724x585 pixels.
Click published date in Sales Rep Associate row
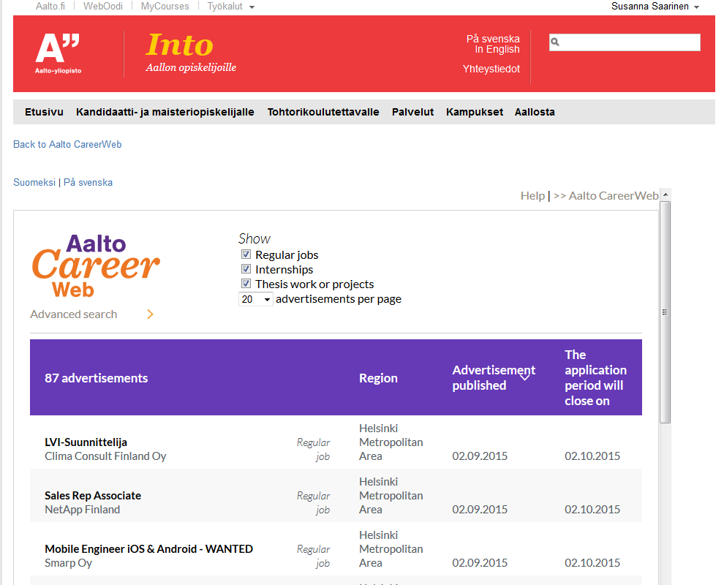[x=480, y=510]
